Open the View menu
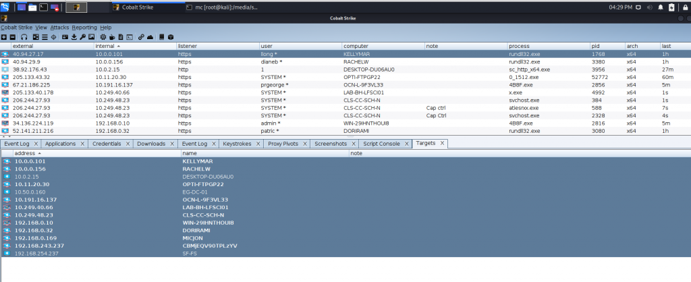 41,27
